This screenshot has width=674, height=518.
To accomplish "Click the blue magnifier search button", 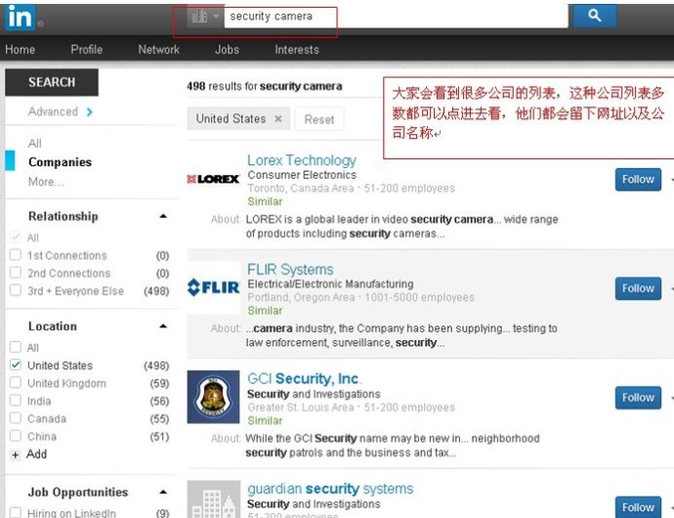I will tap(595, 16).
